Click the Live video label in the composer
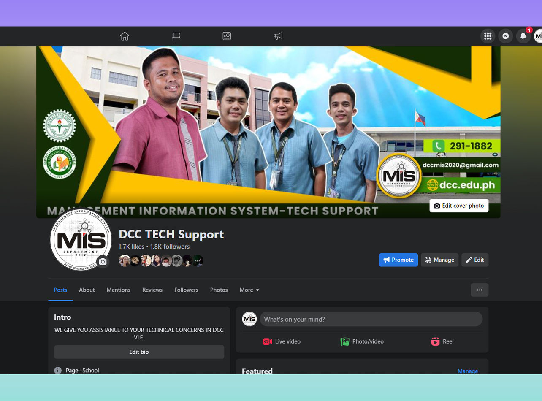 [288, 341]
